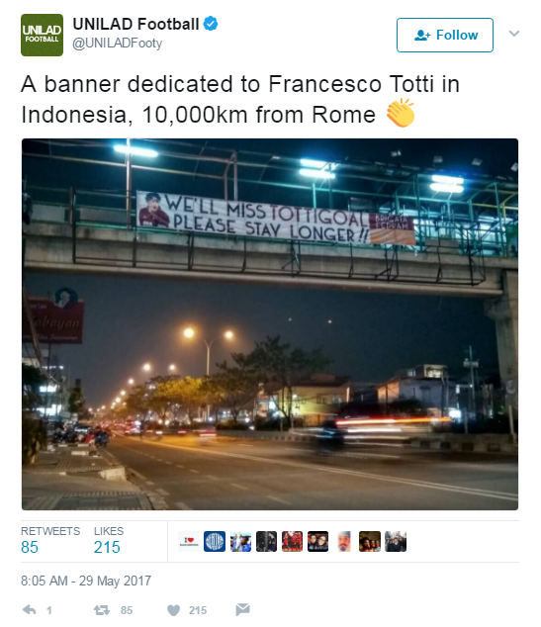Open the last liker avatar in row

pos(396,541)
